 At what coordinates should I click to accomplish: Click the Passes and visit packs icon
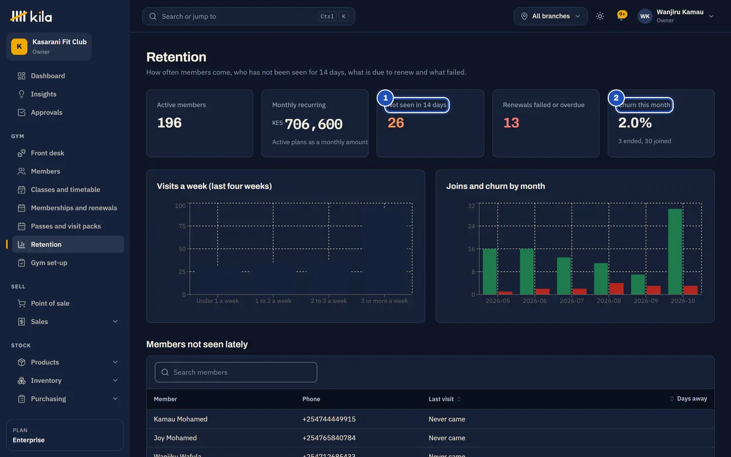21,226
